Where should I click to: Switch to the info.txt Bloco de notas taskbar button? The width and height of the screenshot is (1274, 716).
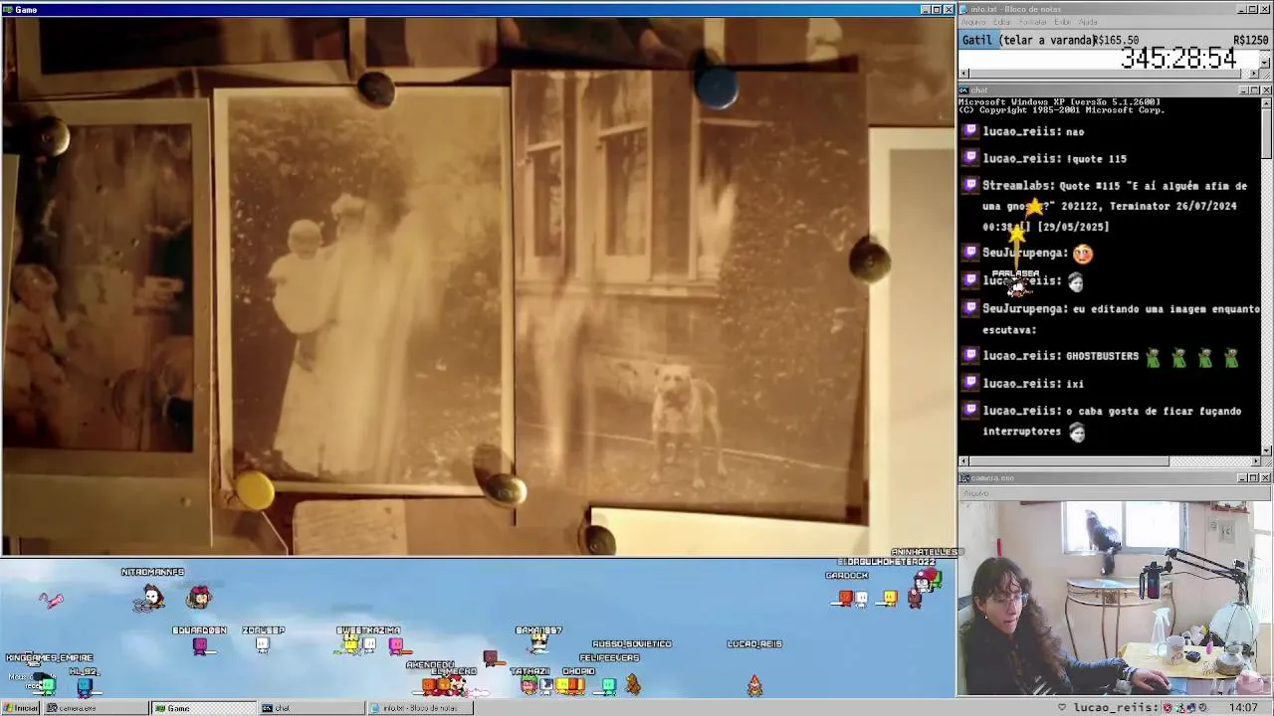tap(420, 708)
